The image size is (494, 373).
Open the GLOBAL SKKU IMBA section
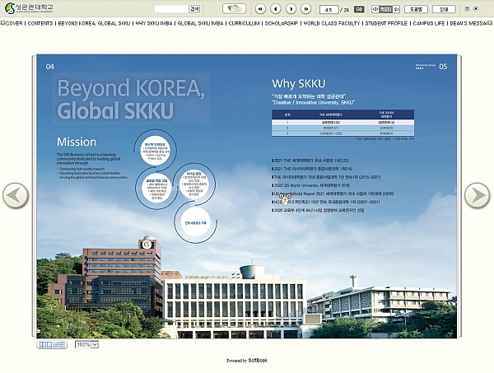[200, 23]
